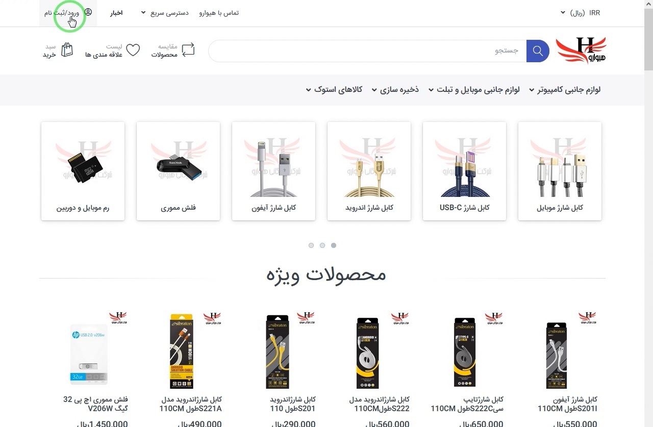
Task: Open the لوازم جانبی موبایل و تبلت menu
Action: [473, 90]
